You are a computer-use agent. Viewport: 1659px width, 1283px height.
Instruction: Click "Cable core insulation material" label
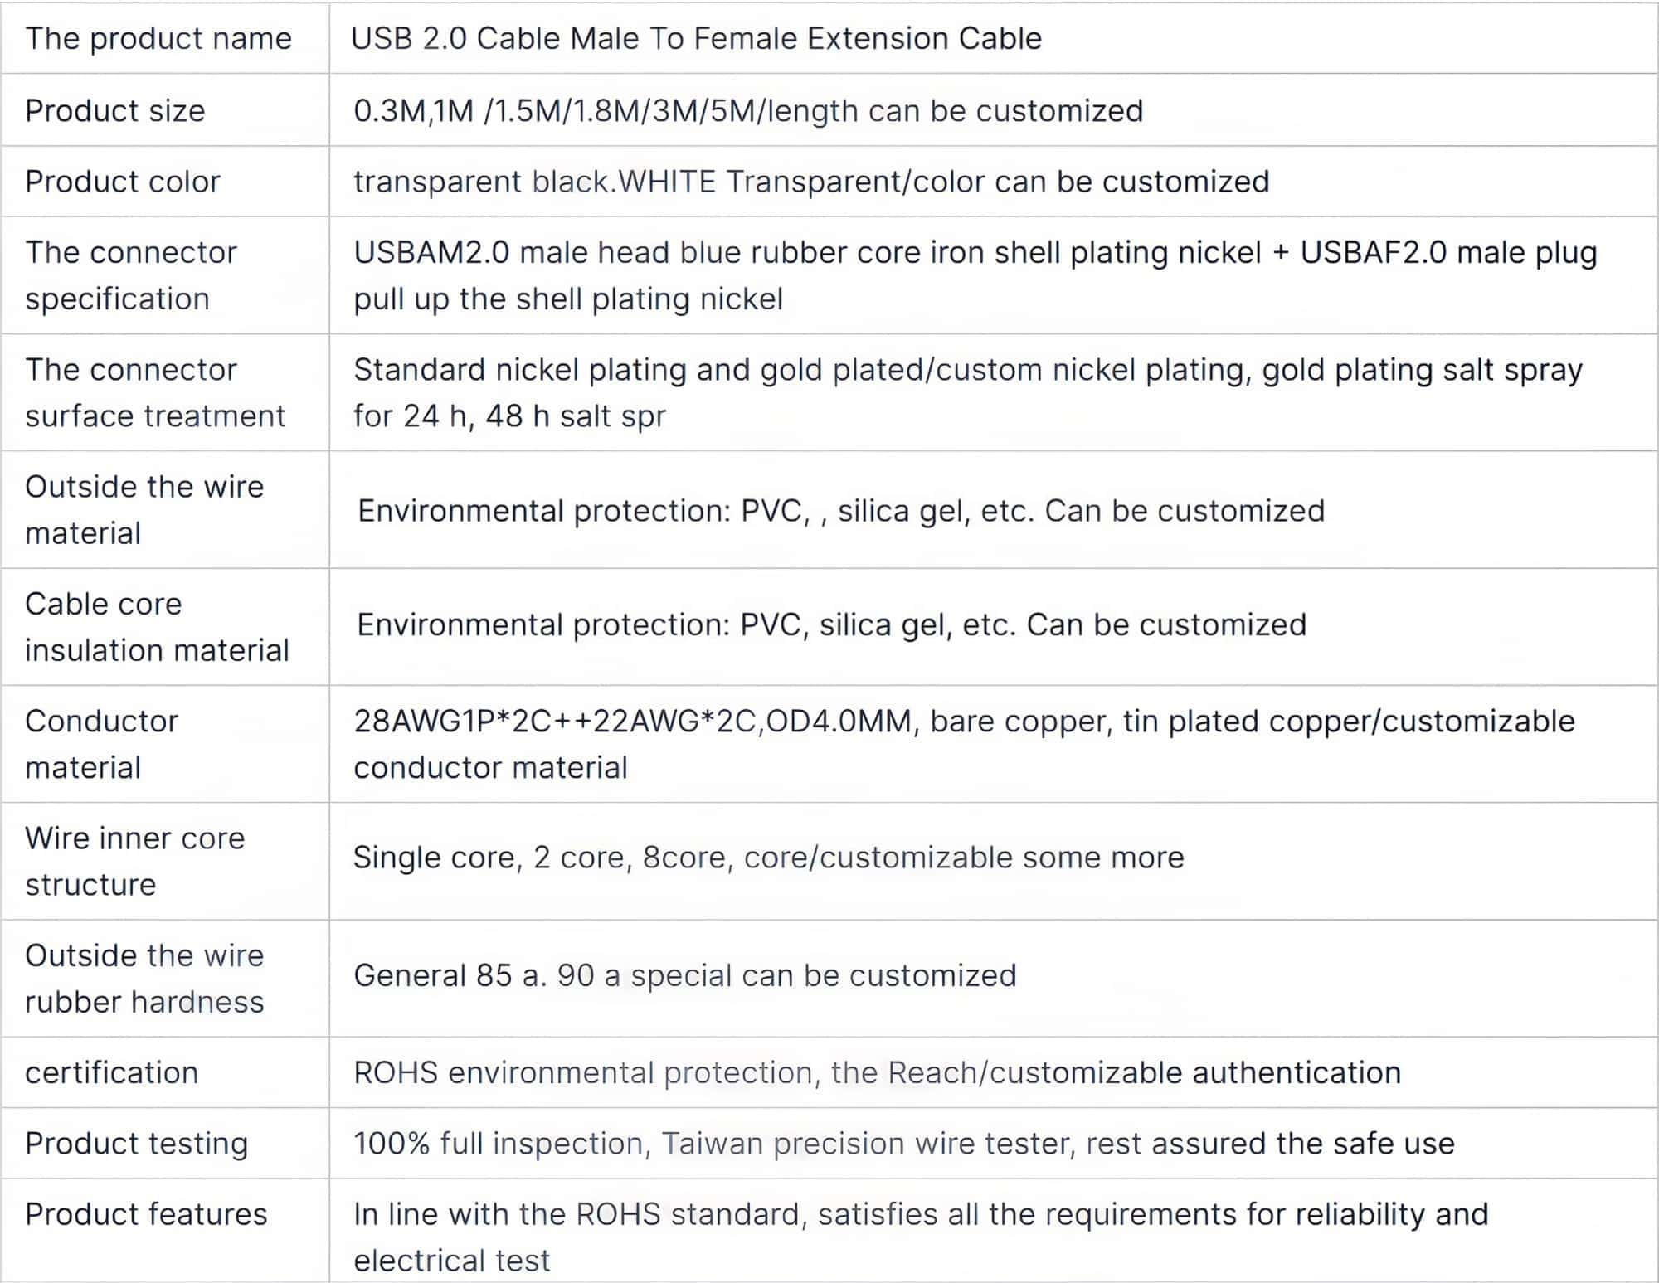pos(157,627)
